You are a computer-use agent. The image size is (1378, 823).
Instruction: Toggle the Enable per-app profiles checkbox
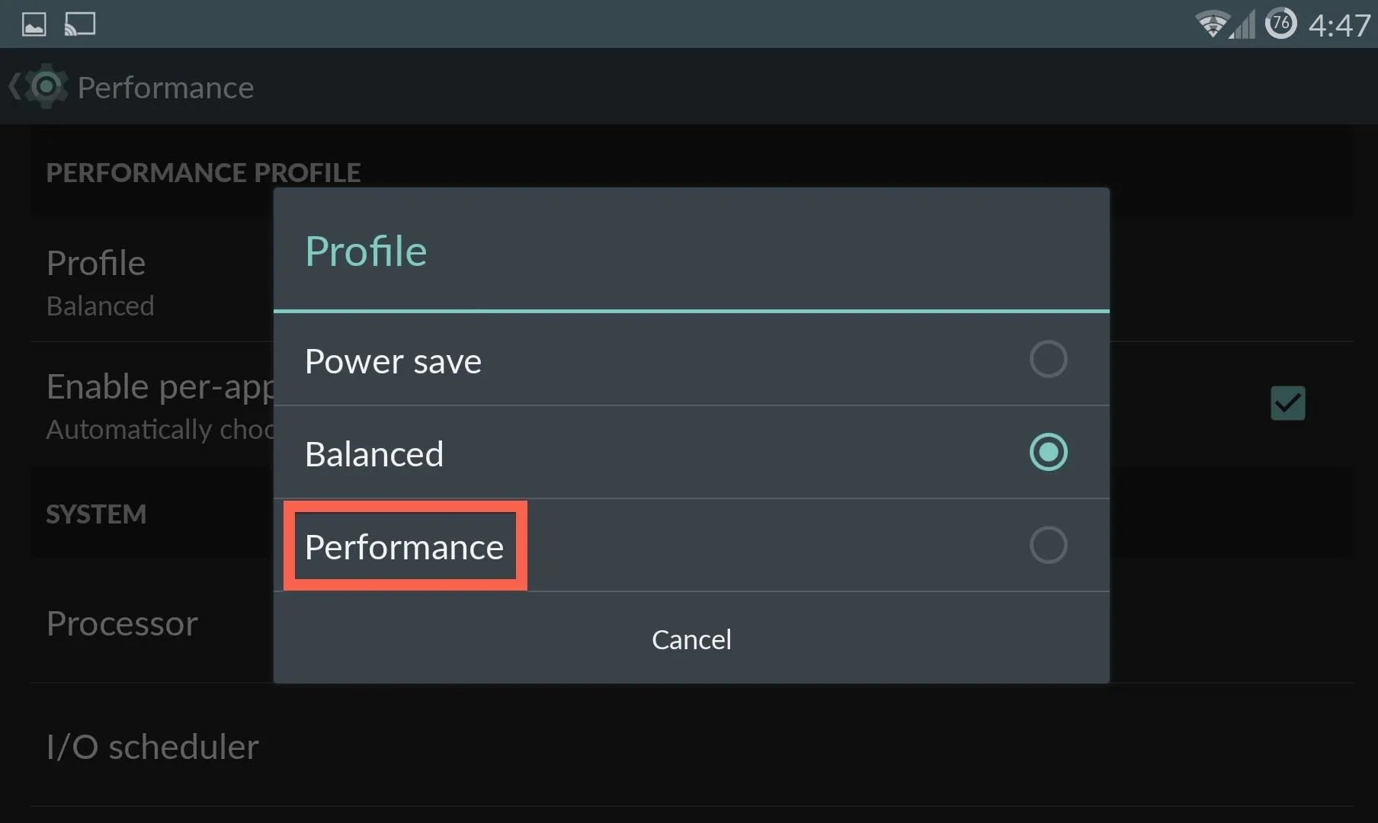coord(1287,403)
